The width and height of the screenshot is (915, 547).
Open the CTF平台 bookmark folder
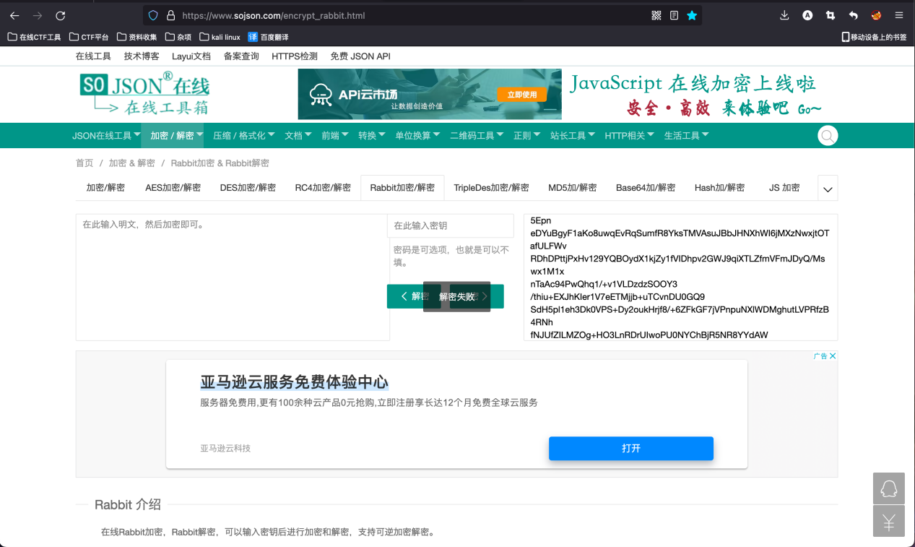pos(89,37)
